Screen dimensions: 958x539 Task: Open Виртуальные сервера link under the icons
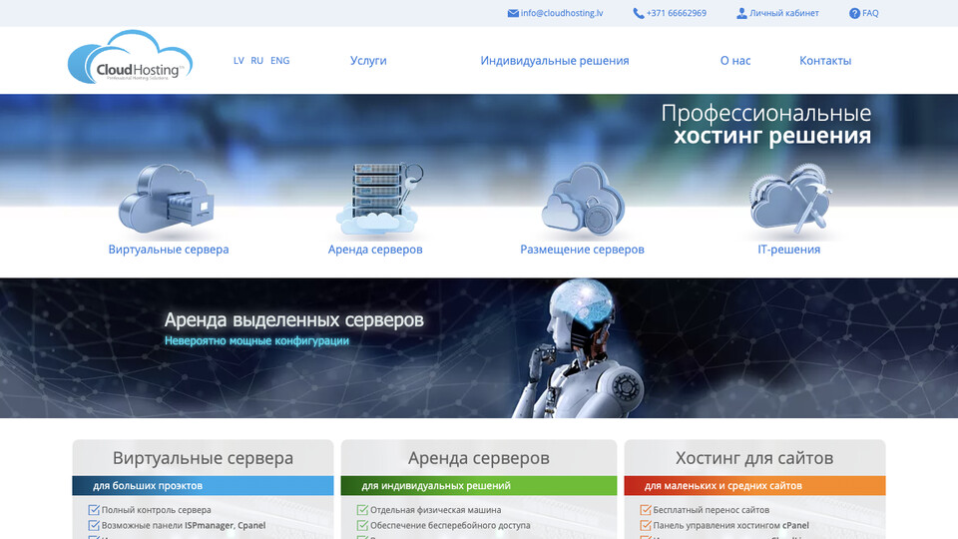(x=169, y=250)
